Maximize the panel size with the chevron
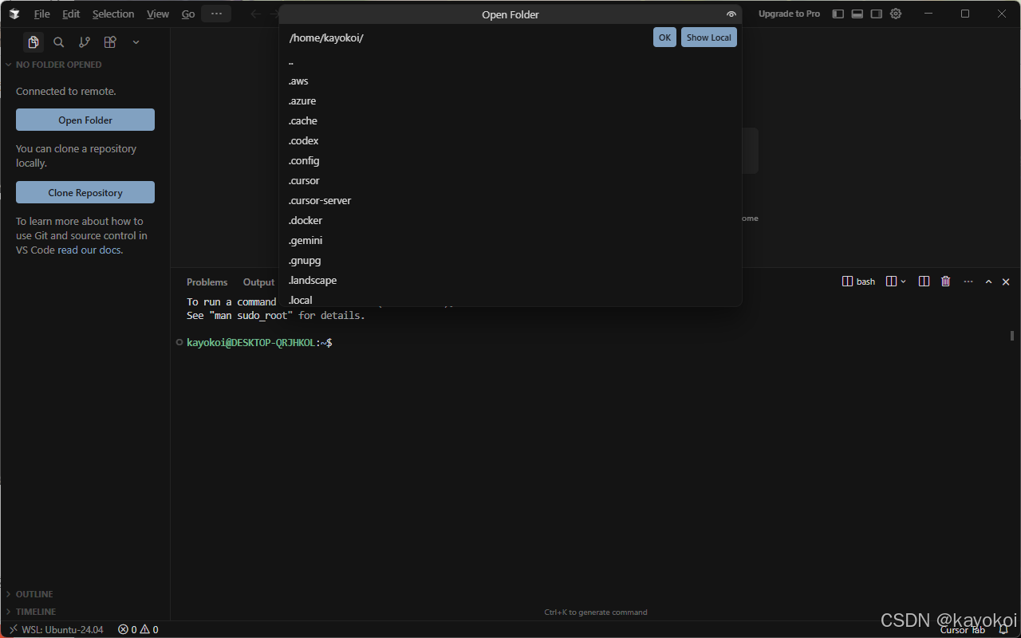 click(988, 282)
